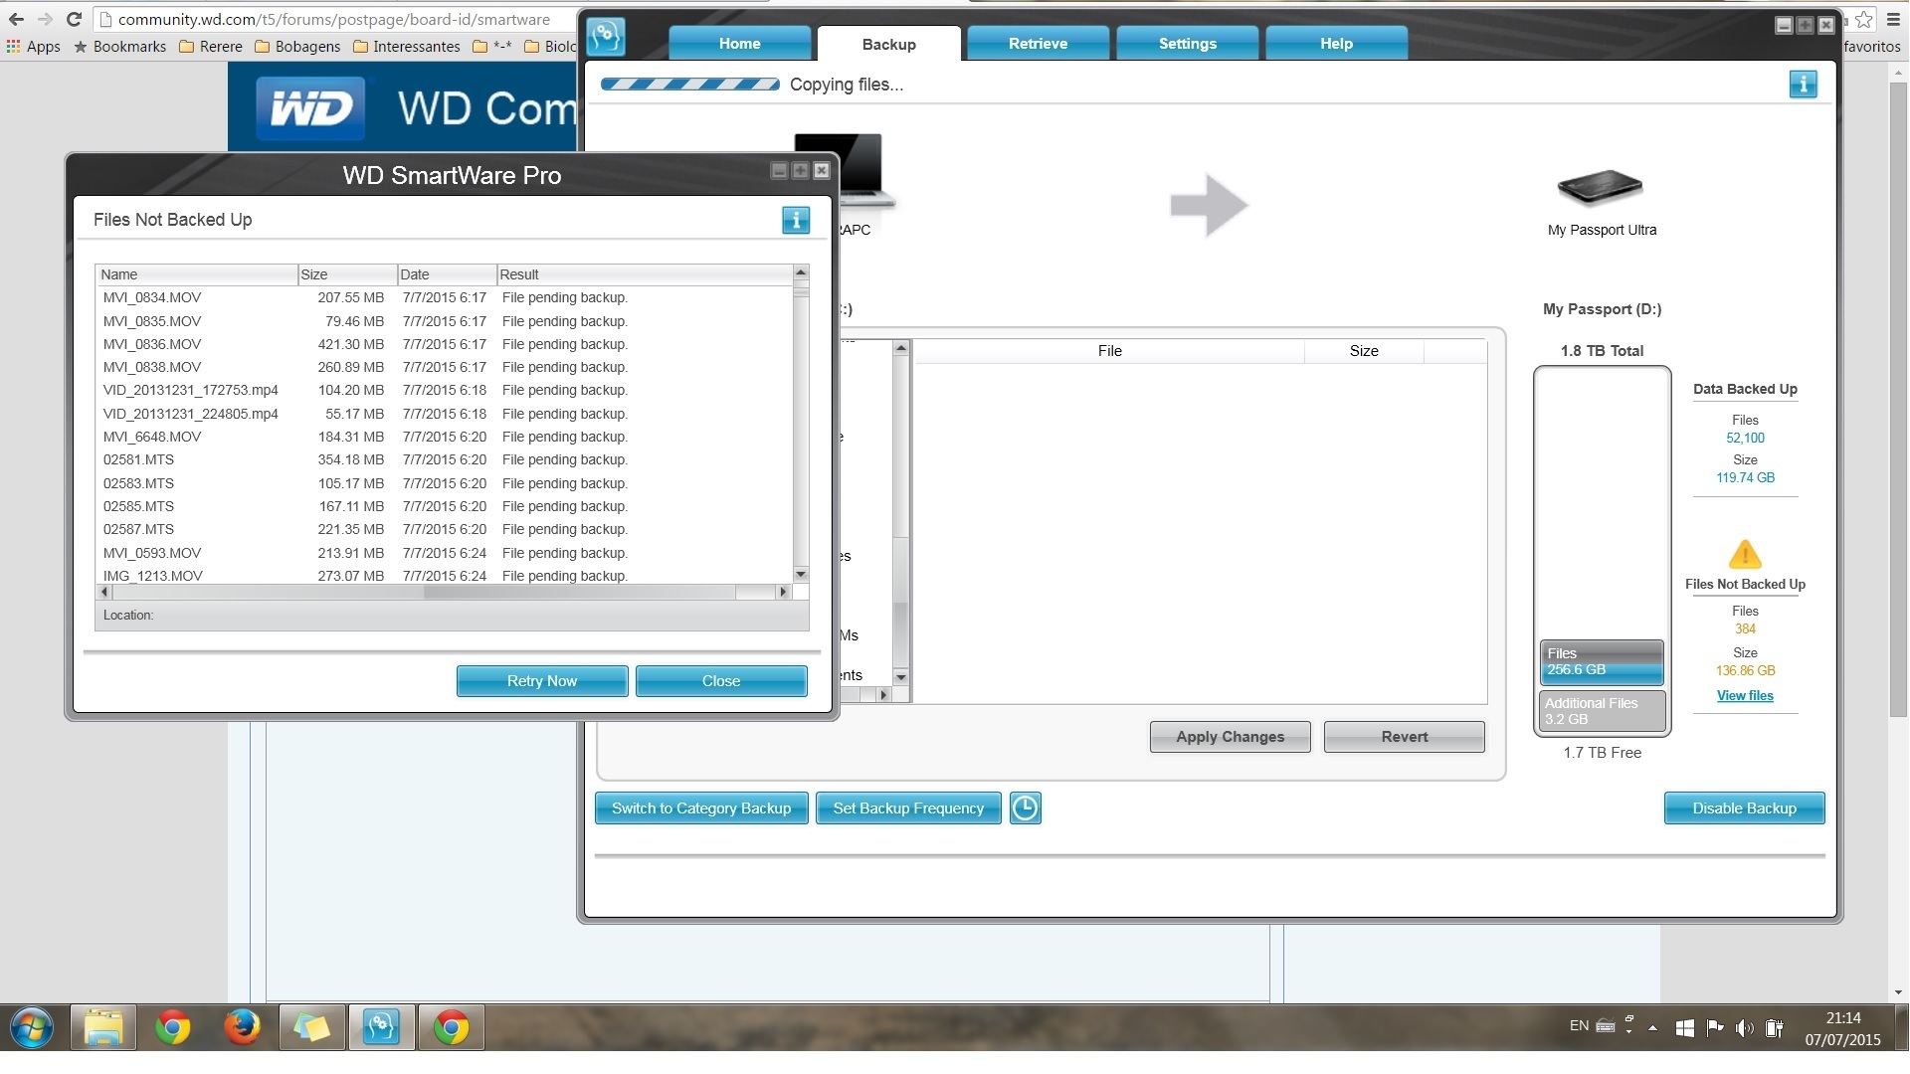Show hidden tray icons arrow
The height and width of the screenshot is (1074, 1910).
click(1652, 1028)
